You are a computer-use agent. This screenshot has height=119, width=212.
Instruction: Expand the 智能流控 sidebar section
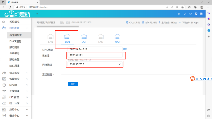[x=27, y=79]
